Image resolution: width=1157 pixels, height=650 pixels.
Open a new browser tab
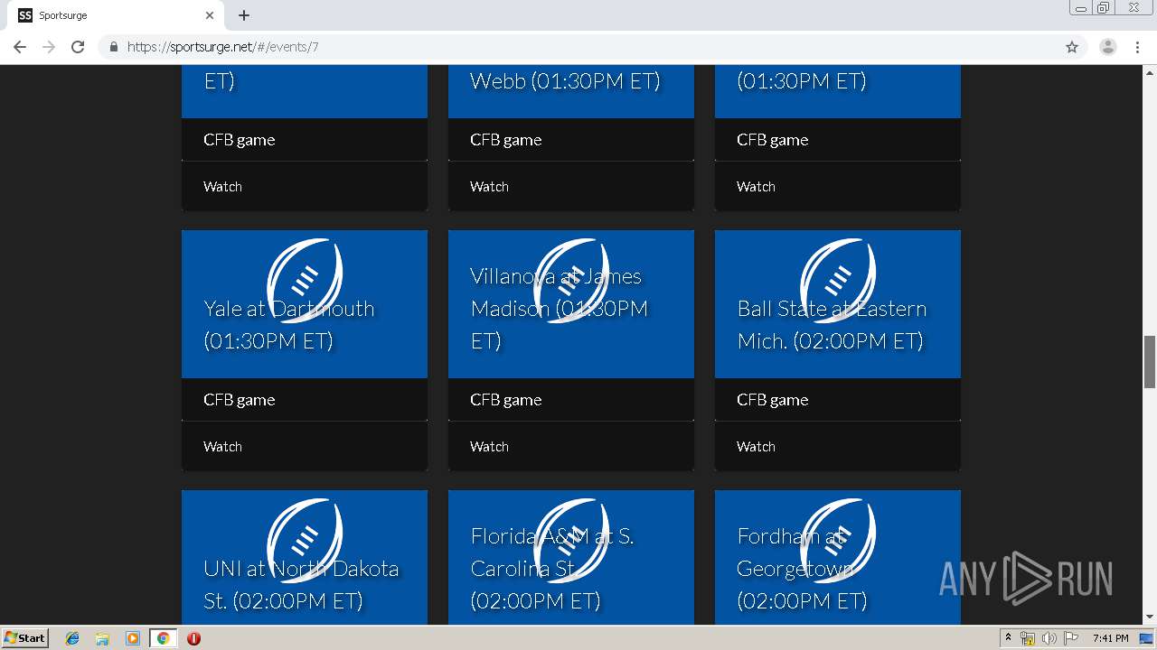pos(244,15)
